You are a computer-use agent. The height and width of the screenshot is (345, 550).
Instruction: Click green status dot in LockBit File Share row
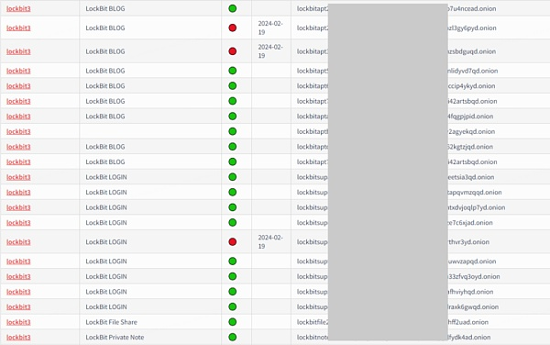point(232,322)
